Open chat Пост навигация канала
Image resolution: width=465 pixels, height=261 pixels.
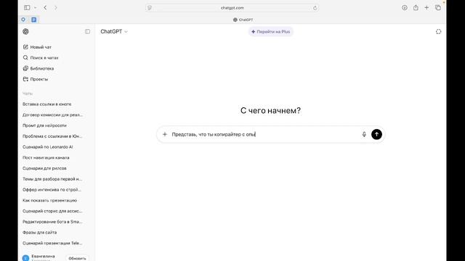46,157
